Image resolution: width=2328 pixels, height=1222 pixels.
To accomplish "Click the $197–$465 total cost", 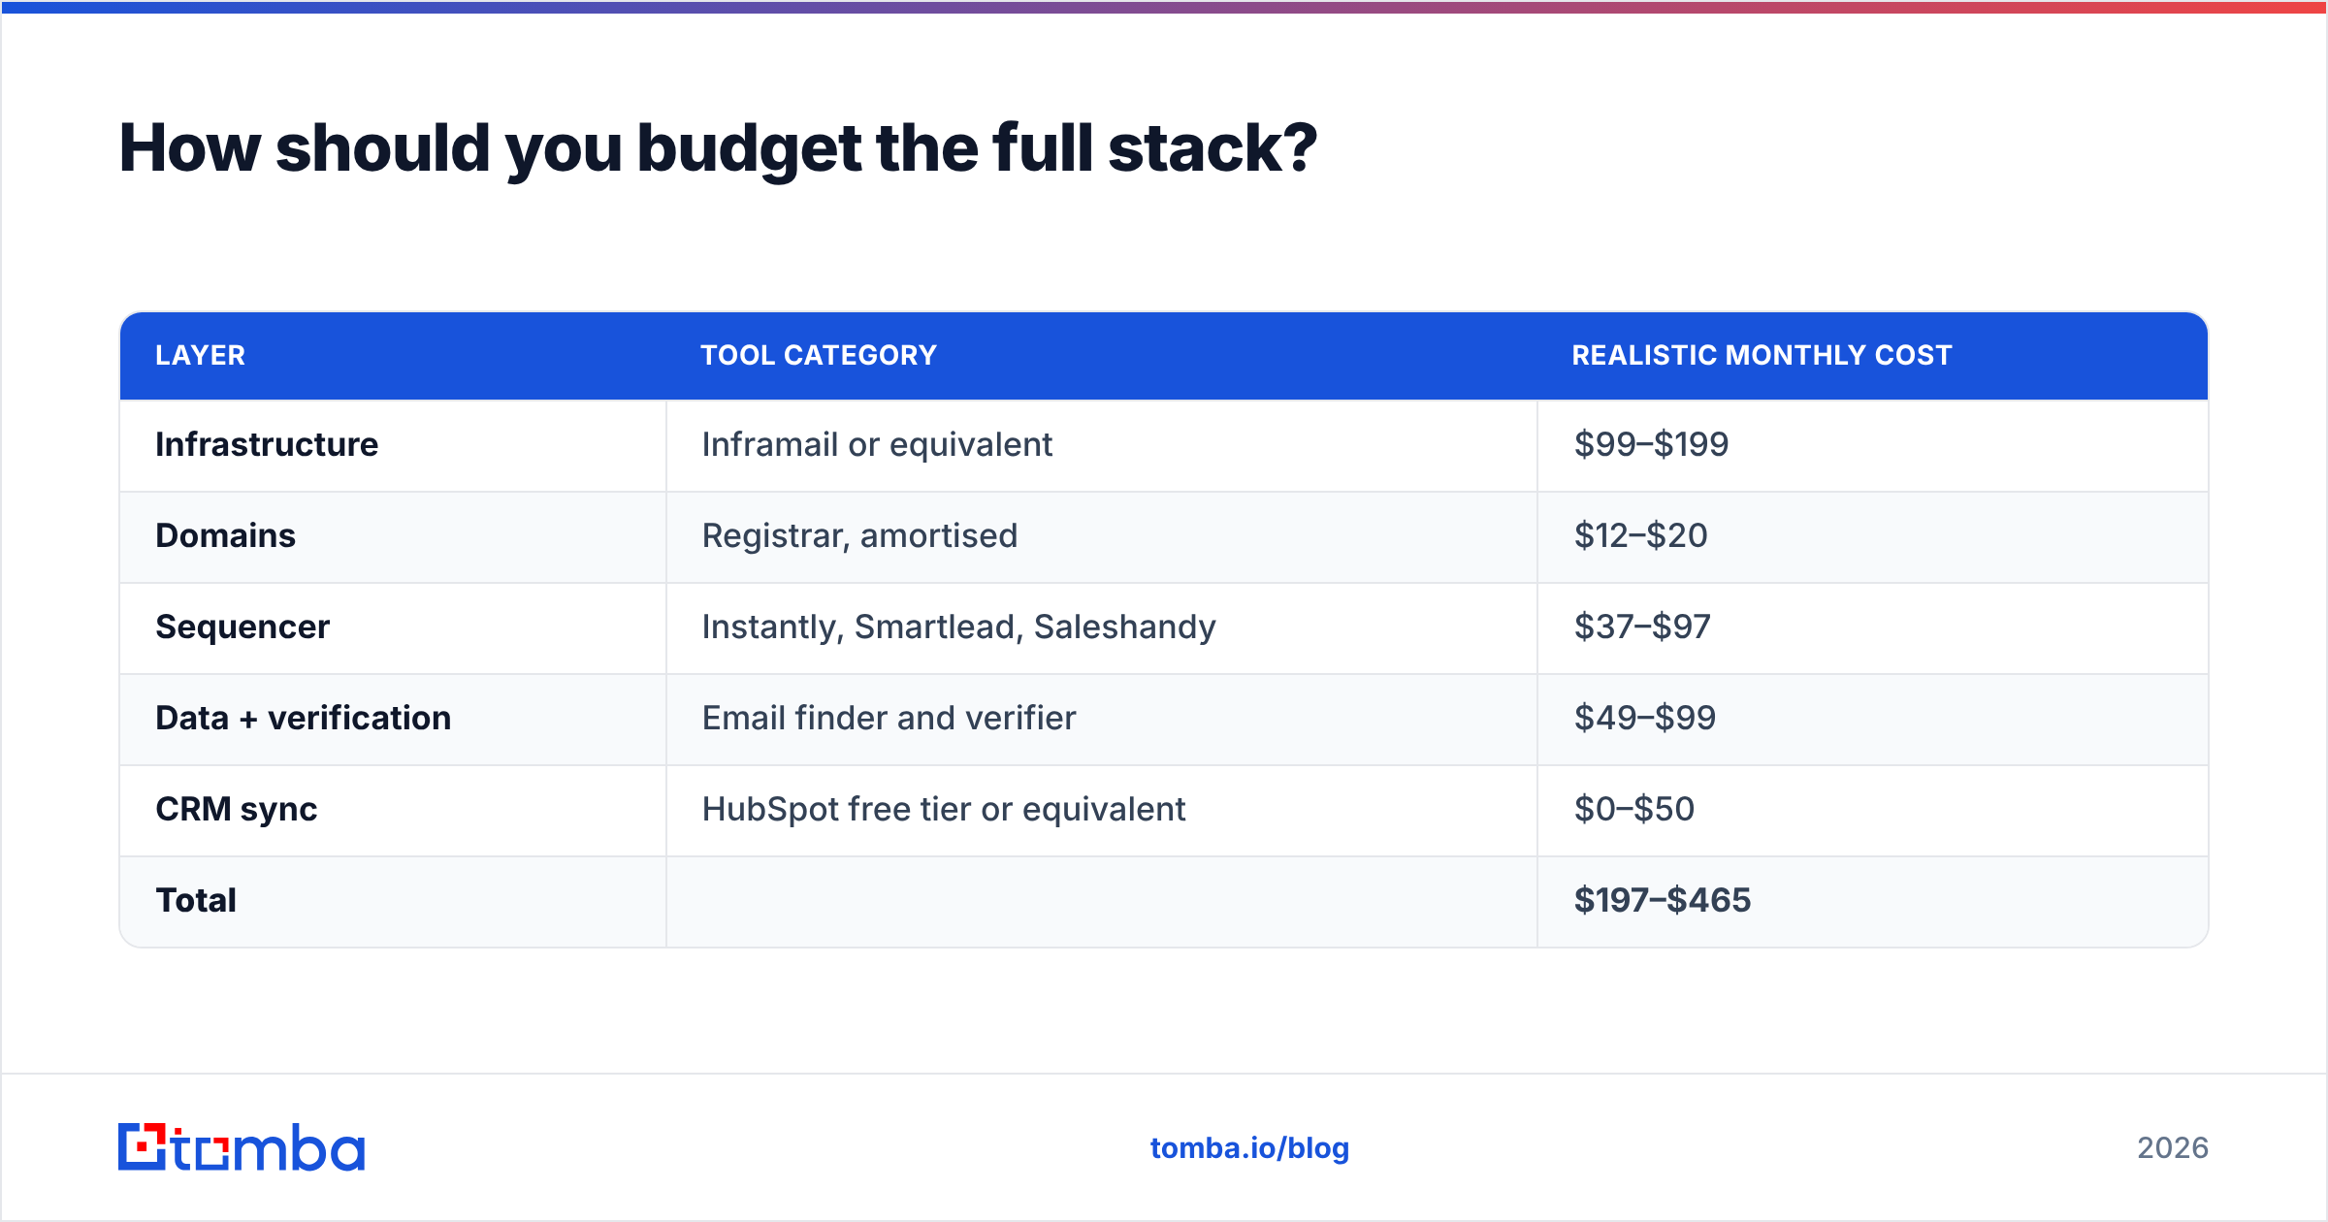I will 1663,900.
